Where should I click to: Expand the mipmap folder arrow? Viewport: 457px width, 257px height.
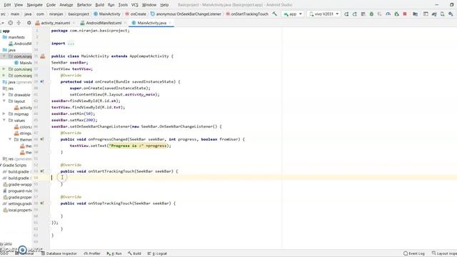click(x=4, y=114)
